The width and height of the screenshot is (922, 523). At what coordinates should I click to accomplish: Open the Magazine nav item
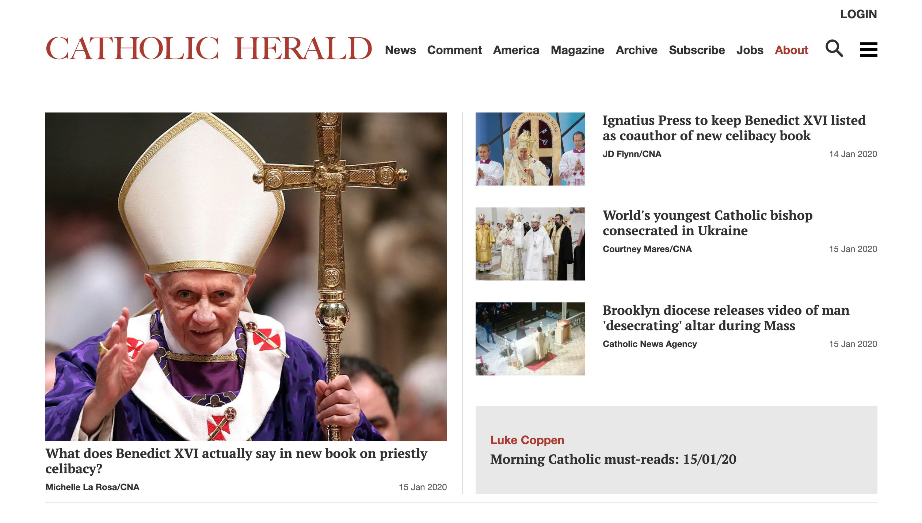[x=578, y=50]
